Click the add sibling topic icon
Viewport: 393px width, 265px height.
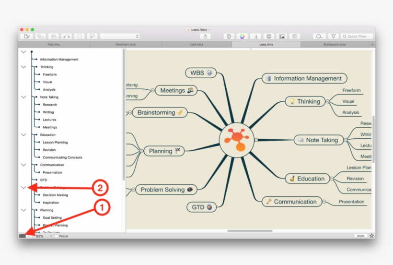[x=53, y=36]
